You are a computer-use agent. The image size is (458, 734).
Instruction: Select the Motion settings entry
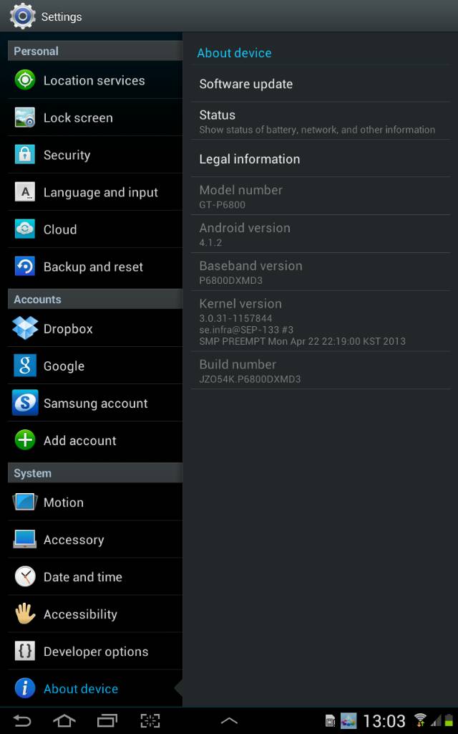pos(95,502)
